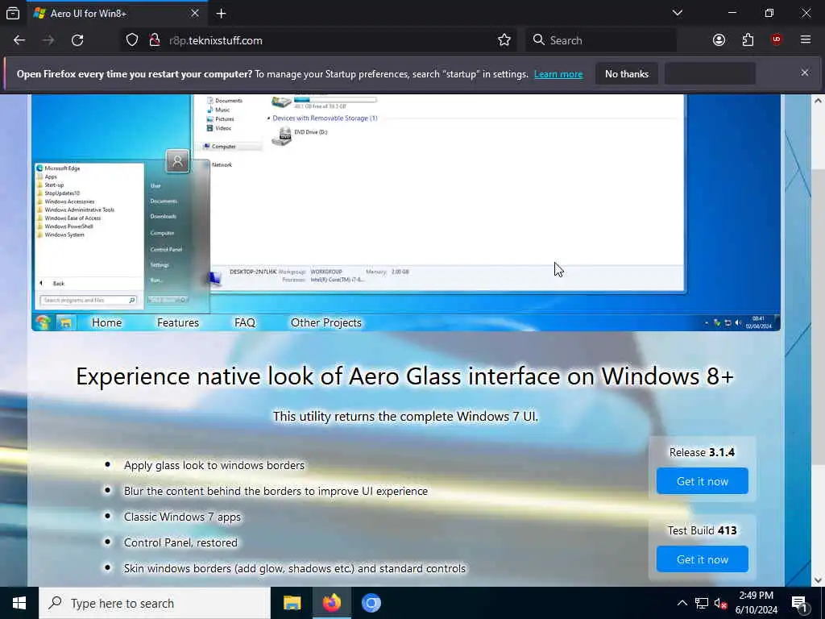Dismiss the startup notification bar with X
The height and width of the screenshot is (619, 825).
coord(805,73)
